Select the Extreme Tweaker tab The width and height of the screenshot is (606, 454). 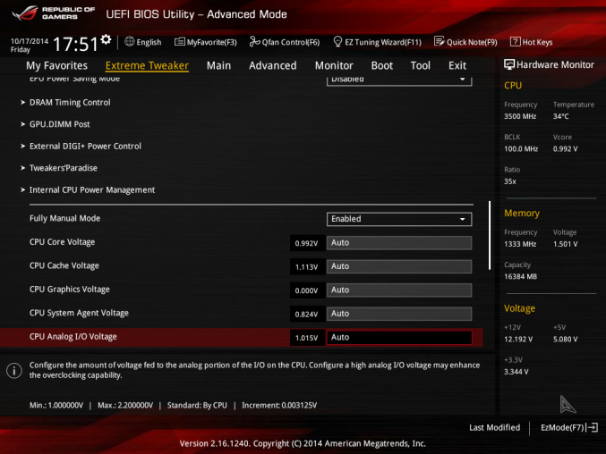[147, 65]
